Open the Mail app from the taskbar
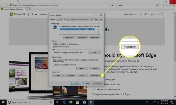This screenshot has height=105, width=176. [x=84, y=102]
